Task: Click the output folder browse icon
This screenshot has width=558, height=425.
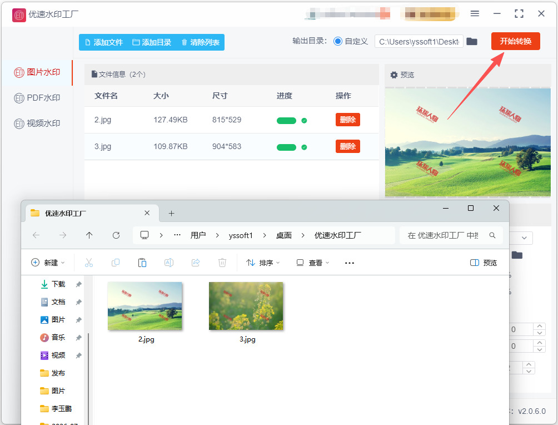Action: 471,41
